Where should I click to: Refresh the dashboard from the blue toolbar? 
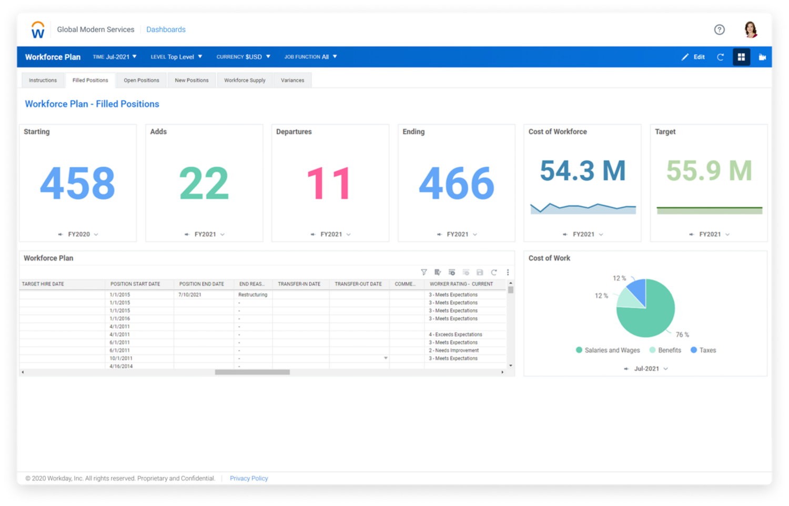coord(720,57)
